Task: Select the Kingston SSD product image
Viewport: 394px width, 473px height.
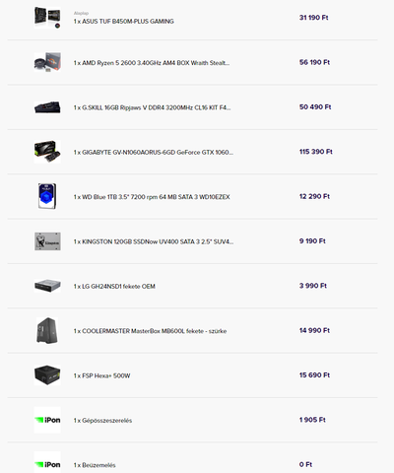Action: [47, 241]
